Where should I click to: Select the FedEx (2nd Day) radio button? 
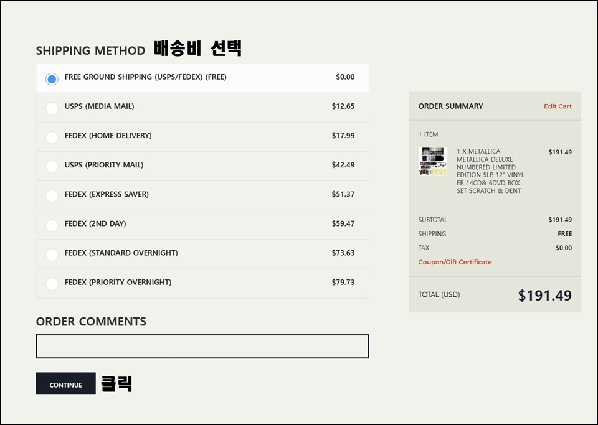[52, 225]
